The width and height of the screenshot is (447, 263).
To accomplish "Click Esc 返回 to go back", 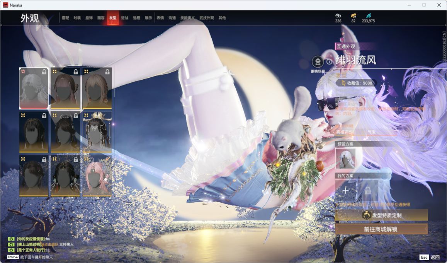I will pos(430,257).
